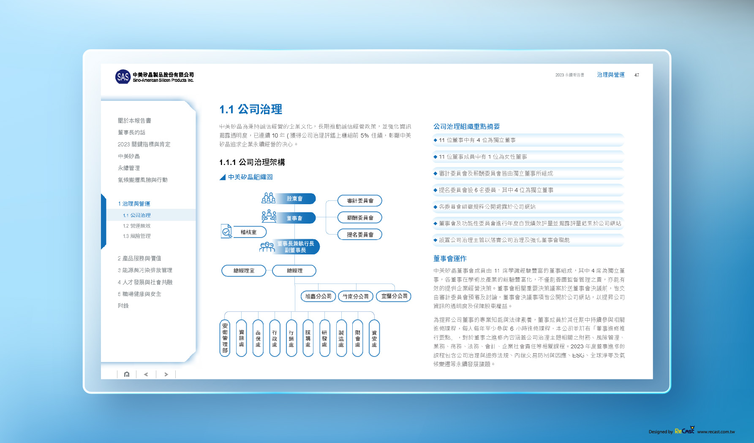Click the 1.1.1 公司治理架構 subheading
Image resolution: width=754 pixels, height=443 pixels.
252,162
